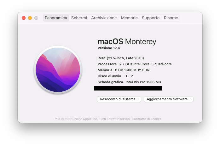Click the Scheda grafica label
This screenshot has width=220, height=146.
point(110,82)
